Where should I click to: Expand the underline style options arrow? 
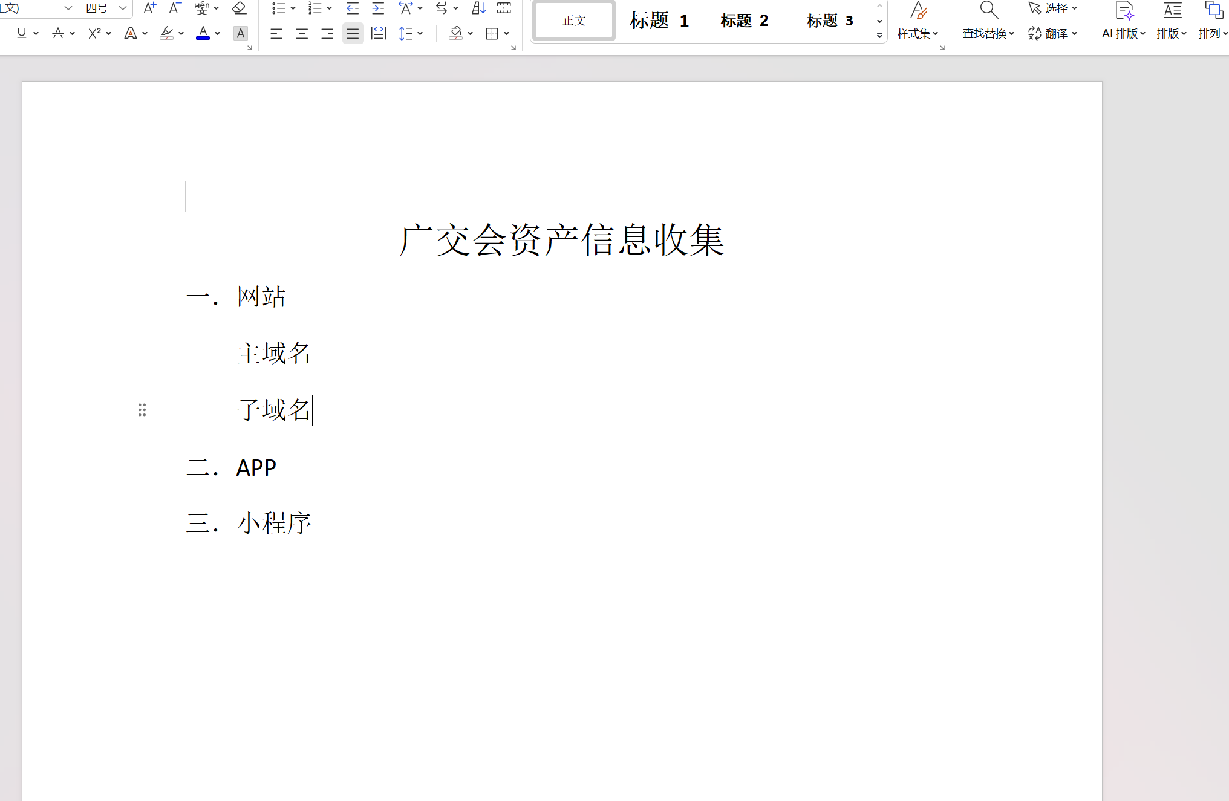point(36,33)
